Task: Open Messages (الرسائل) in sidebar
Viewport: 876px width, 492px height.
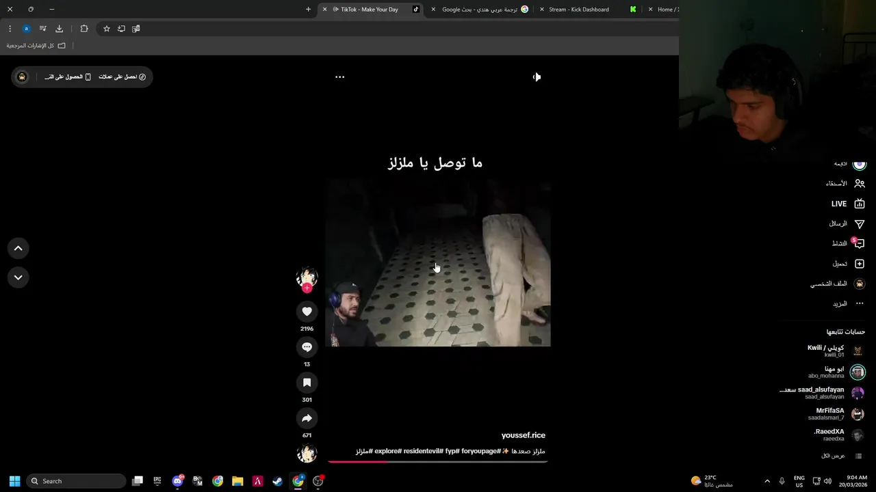Action: (847, 223)
